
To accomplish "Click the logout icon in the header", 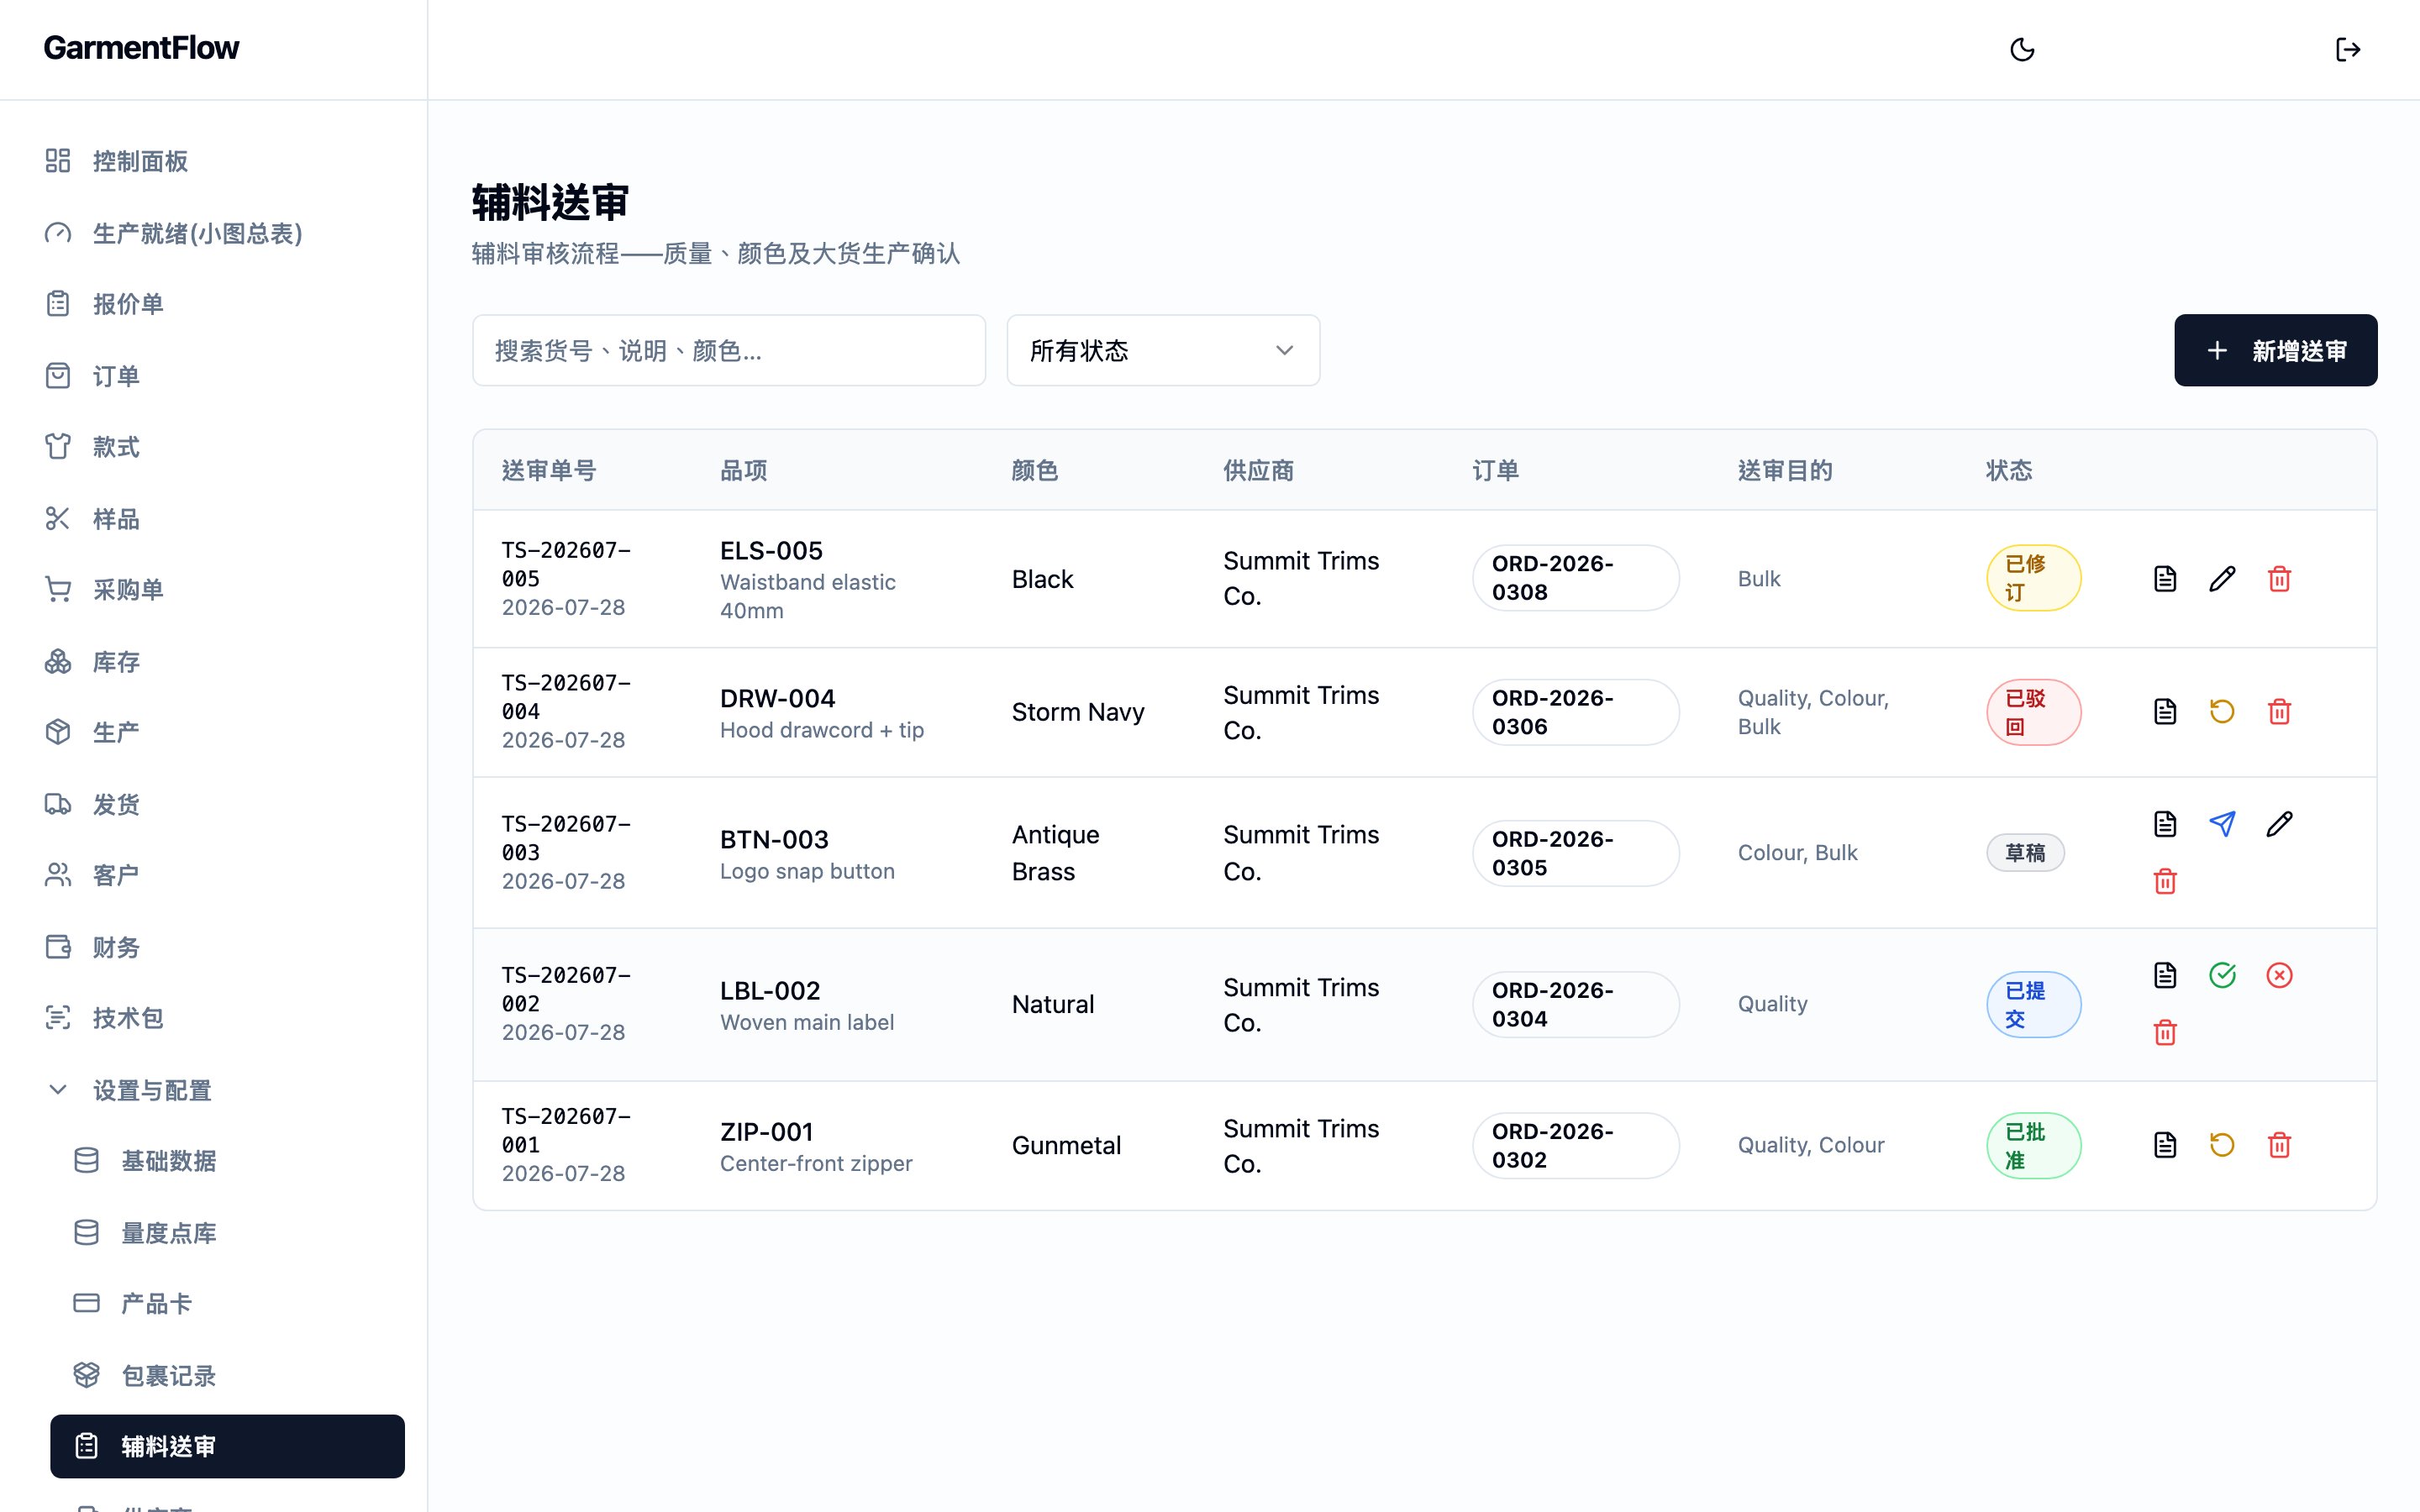I will point(2348,50).
